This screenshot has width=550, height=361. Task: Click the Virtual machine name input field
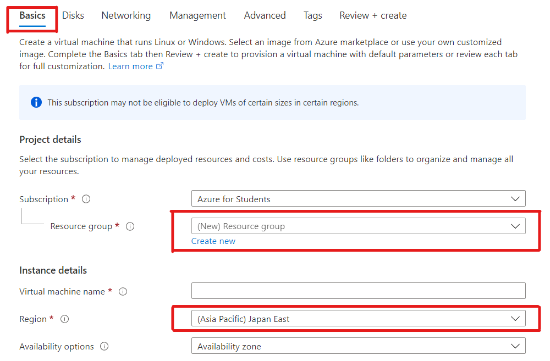click(358, 291)
